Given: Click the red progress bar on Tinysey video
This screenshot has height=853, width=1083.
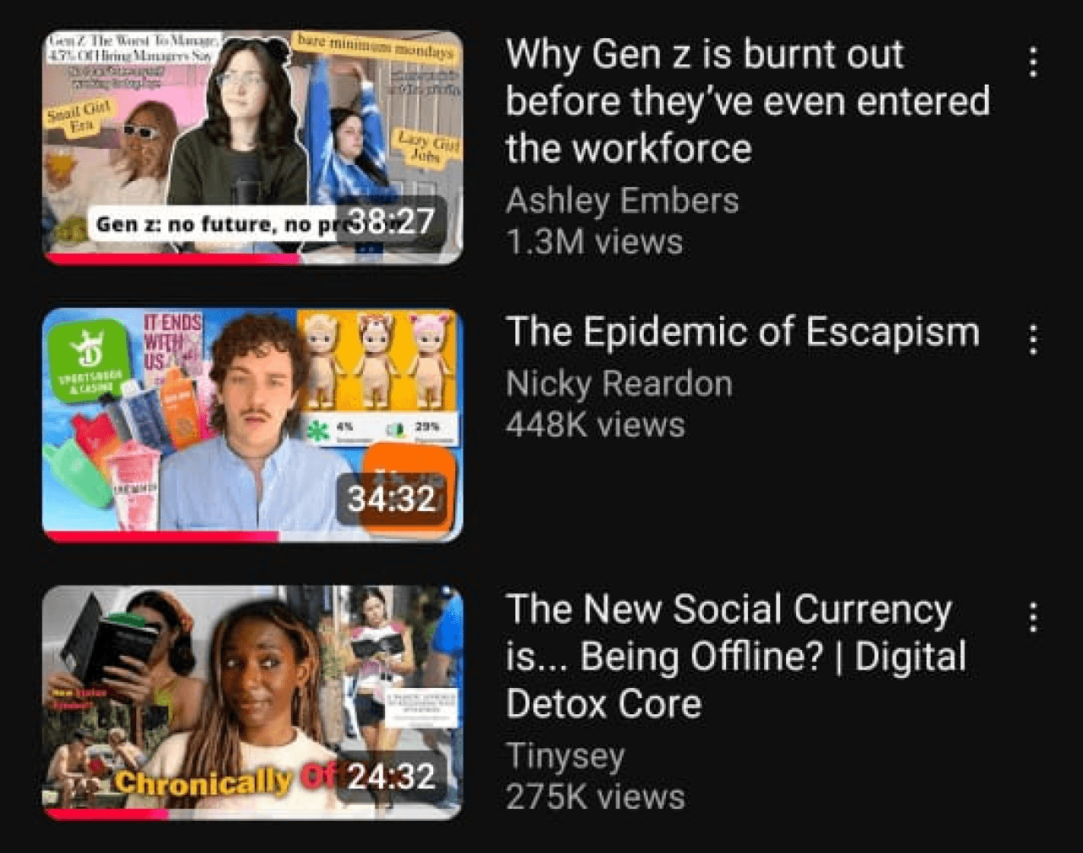Looking at the screenshot, I should (x=107, y=814).
